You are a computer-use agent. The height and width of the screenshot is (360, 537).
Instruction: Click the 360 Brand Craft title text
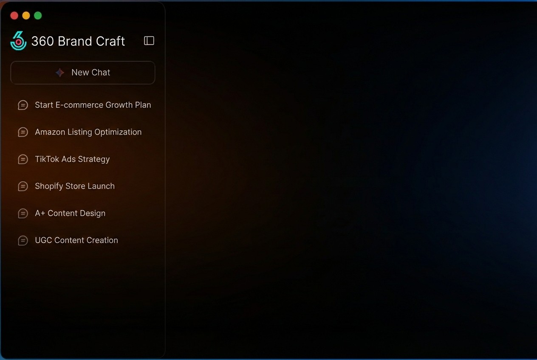click(78, 41)
